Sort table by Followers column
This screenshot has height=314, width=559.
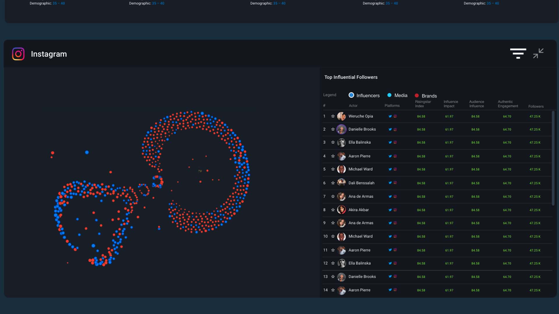tap(536, 106)
